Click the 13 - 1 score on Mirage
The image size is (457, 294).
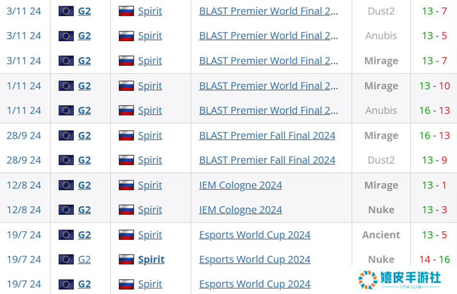point(435,185)
